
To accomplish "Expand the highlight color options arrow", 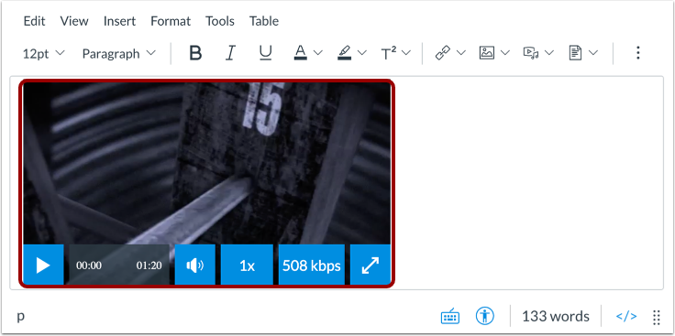I will point(362,53).
